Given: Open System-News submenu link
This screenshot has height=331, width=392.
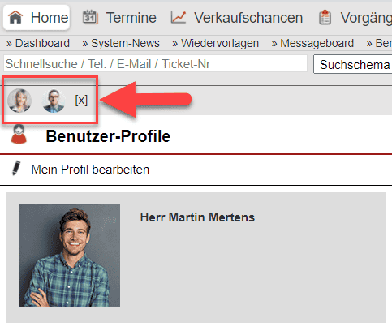Looking at the screenshot, I should [121, 43].
